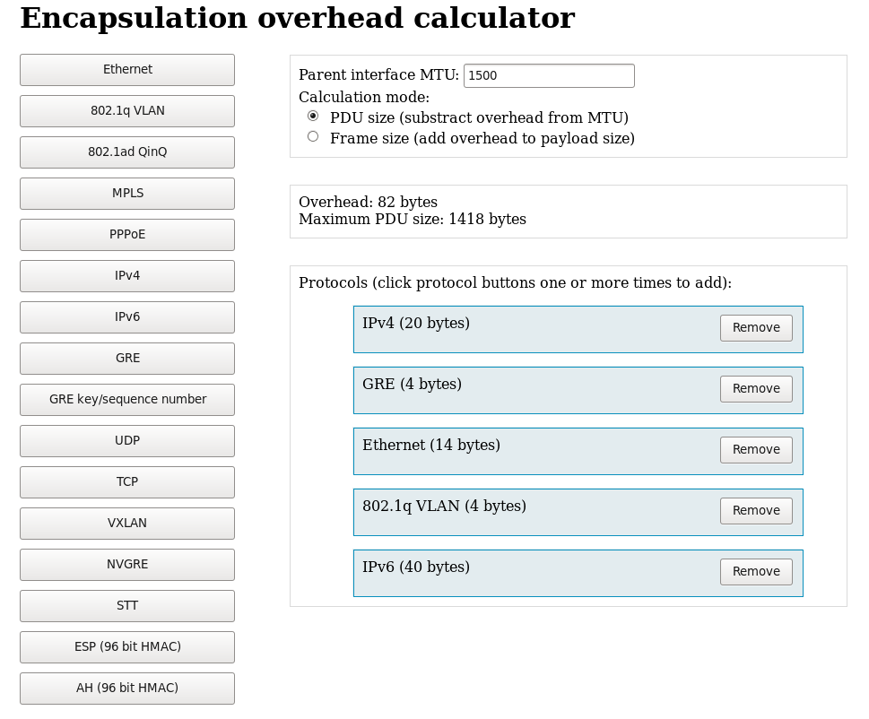The height and width of the screenshot is (719, 869).
Task: Focus the Parent interface MTU field
Action: [x=549, y=75]
